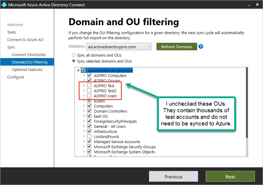Viewport: 263px width, 185px height.
Task: Expand the General - All Users node
Action: (x=84, y=126)
